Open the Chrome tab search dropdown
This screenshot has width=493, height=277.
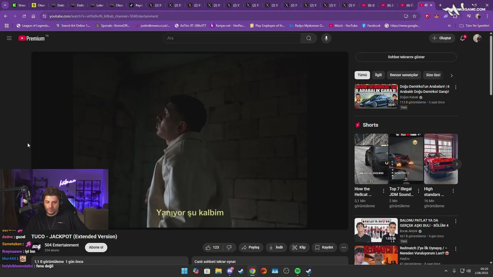[5, 5]
